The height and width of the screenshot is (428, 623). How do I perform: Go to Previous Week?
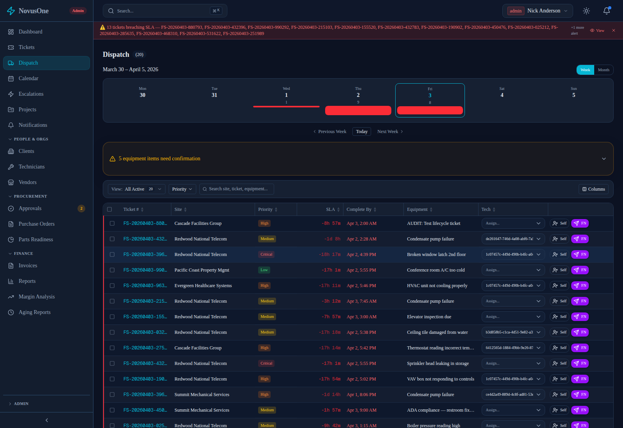[330, 132]
